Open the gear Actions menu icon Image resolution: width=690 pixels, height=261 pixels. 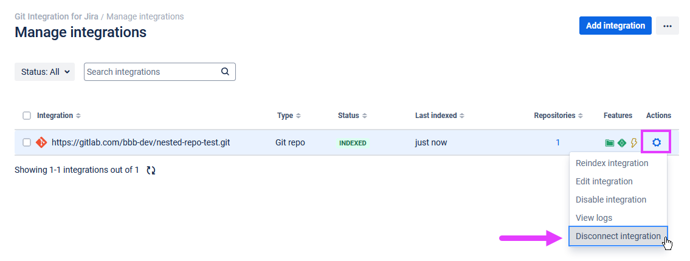coord(656,142)
